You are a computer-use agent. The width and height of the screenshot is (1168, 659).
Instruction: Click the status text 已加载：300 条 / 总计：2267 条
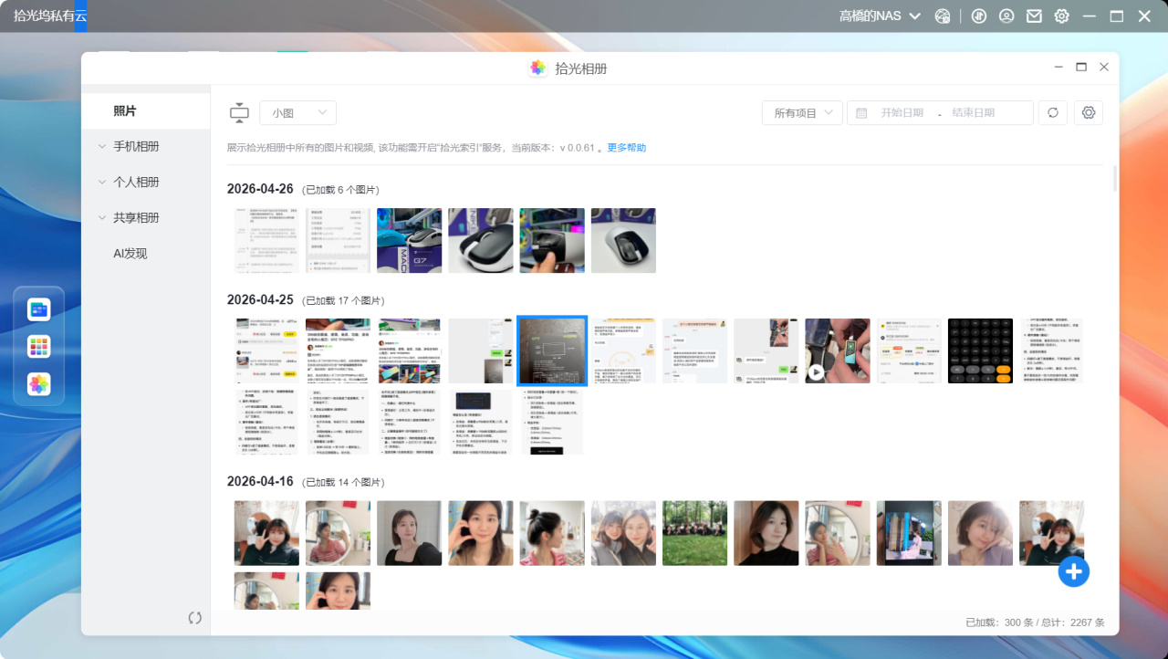coord(1035,622)
